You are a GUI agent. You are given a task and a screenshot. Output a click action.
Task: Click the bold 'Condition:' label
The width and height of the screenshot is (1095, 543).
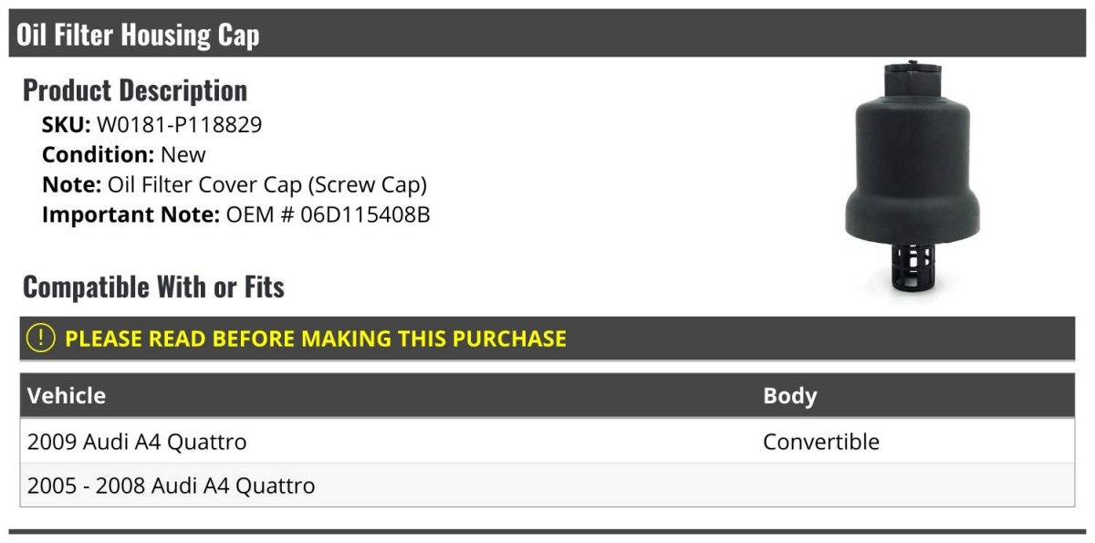click(98, 155)
